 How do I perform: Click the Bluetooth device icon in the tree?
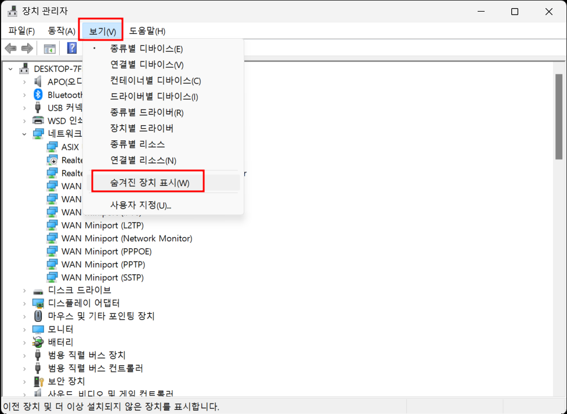[38, 95]
